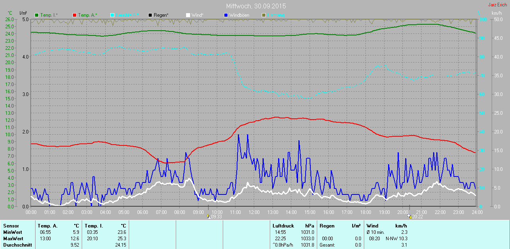Click the time 14:55 in the Luftdruck column
Screen dimensions: 510x249
tap(280, 232)
